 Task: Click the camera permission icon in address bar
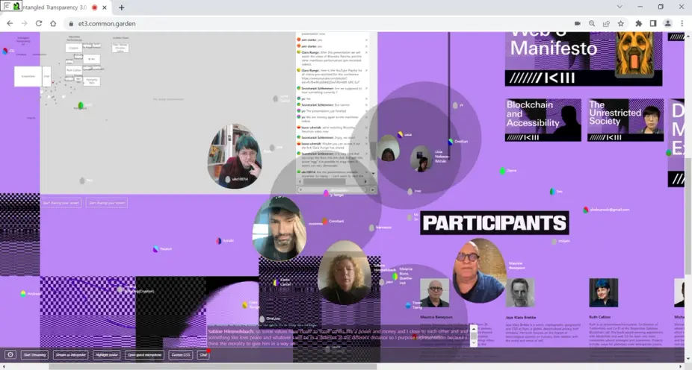(x=577, y=23)
